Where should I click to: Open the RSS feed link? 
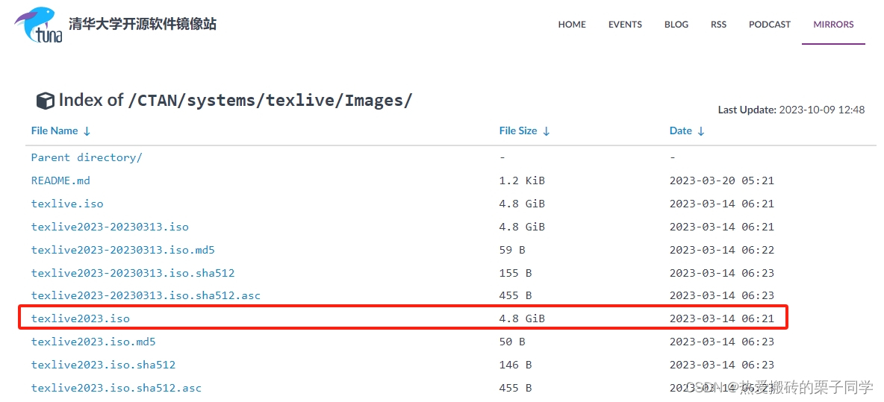point(718,25)
